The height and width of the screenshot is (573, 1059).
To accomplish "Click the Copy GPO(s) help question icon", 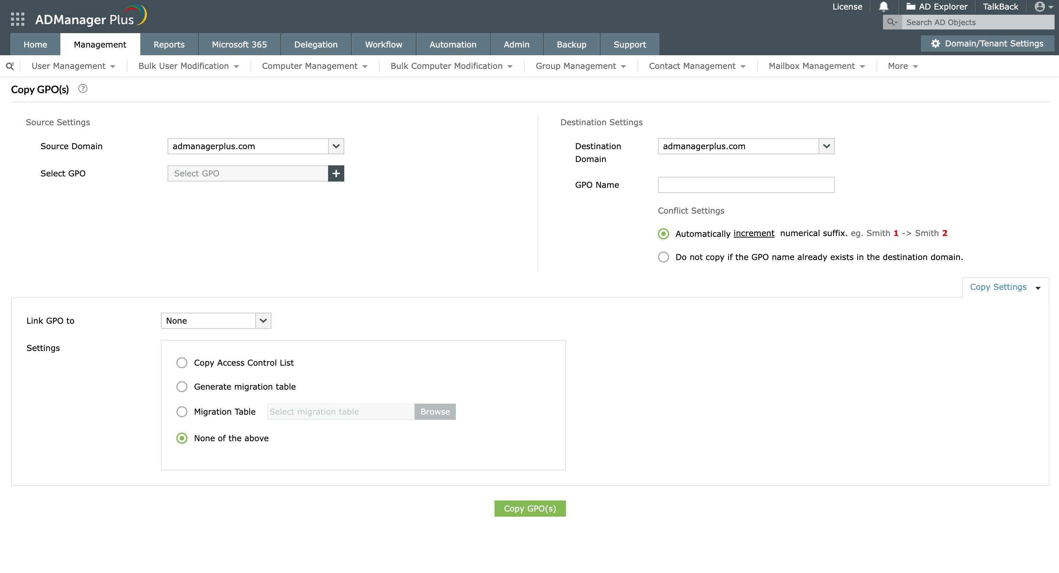I will click(x=82, y=89).
